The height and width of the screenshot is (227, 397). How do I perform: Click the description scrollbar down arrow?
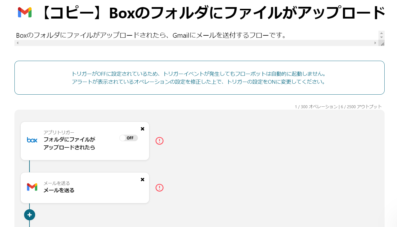point(382,37)
